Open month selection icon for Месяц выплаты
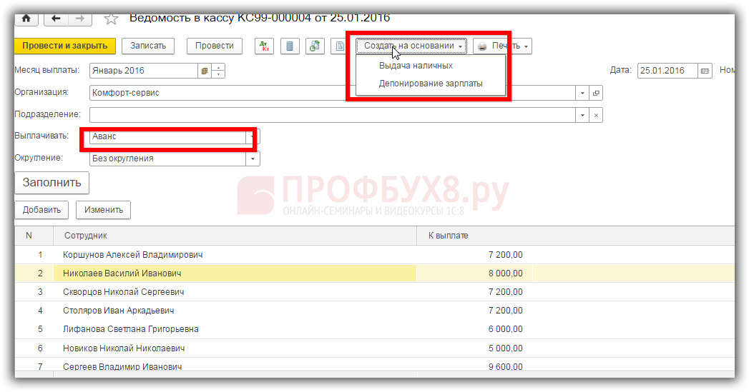Image resolution: width=749 pixels, height=392 pixels. coord(204,71)
